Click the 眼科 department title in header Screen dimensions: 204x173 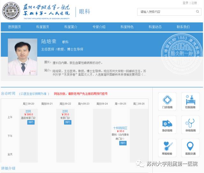click(84, 11)
